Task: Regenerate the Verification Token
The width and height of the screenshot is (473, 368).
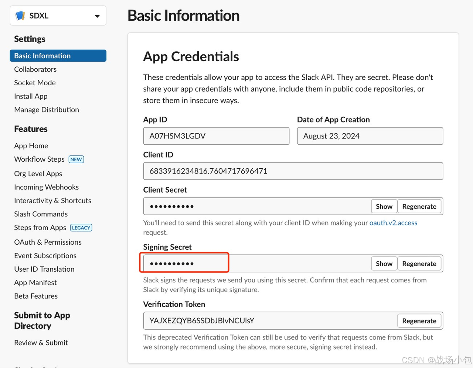Action: [419, 321]
